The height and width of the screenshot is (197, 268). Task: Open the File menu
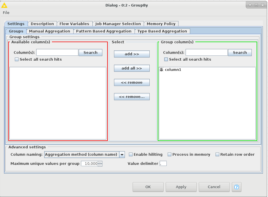[6, 13]
